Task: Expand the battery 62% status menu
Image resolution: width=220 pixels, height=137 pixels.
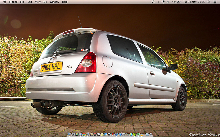Action: click(x=177, y=2)
